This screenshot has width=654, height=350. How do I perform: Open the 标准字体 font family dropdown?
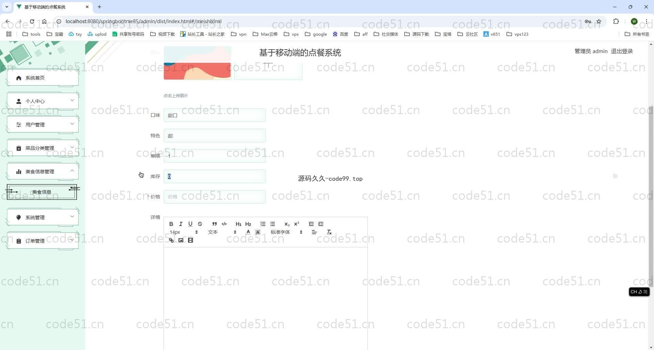tap(286, 232)
